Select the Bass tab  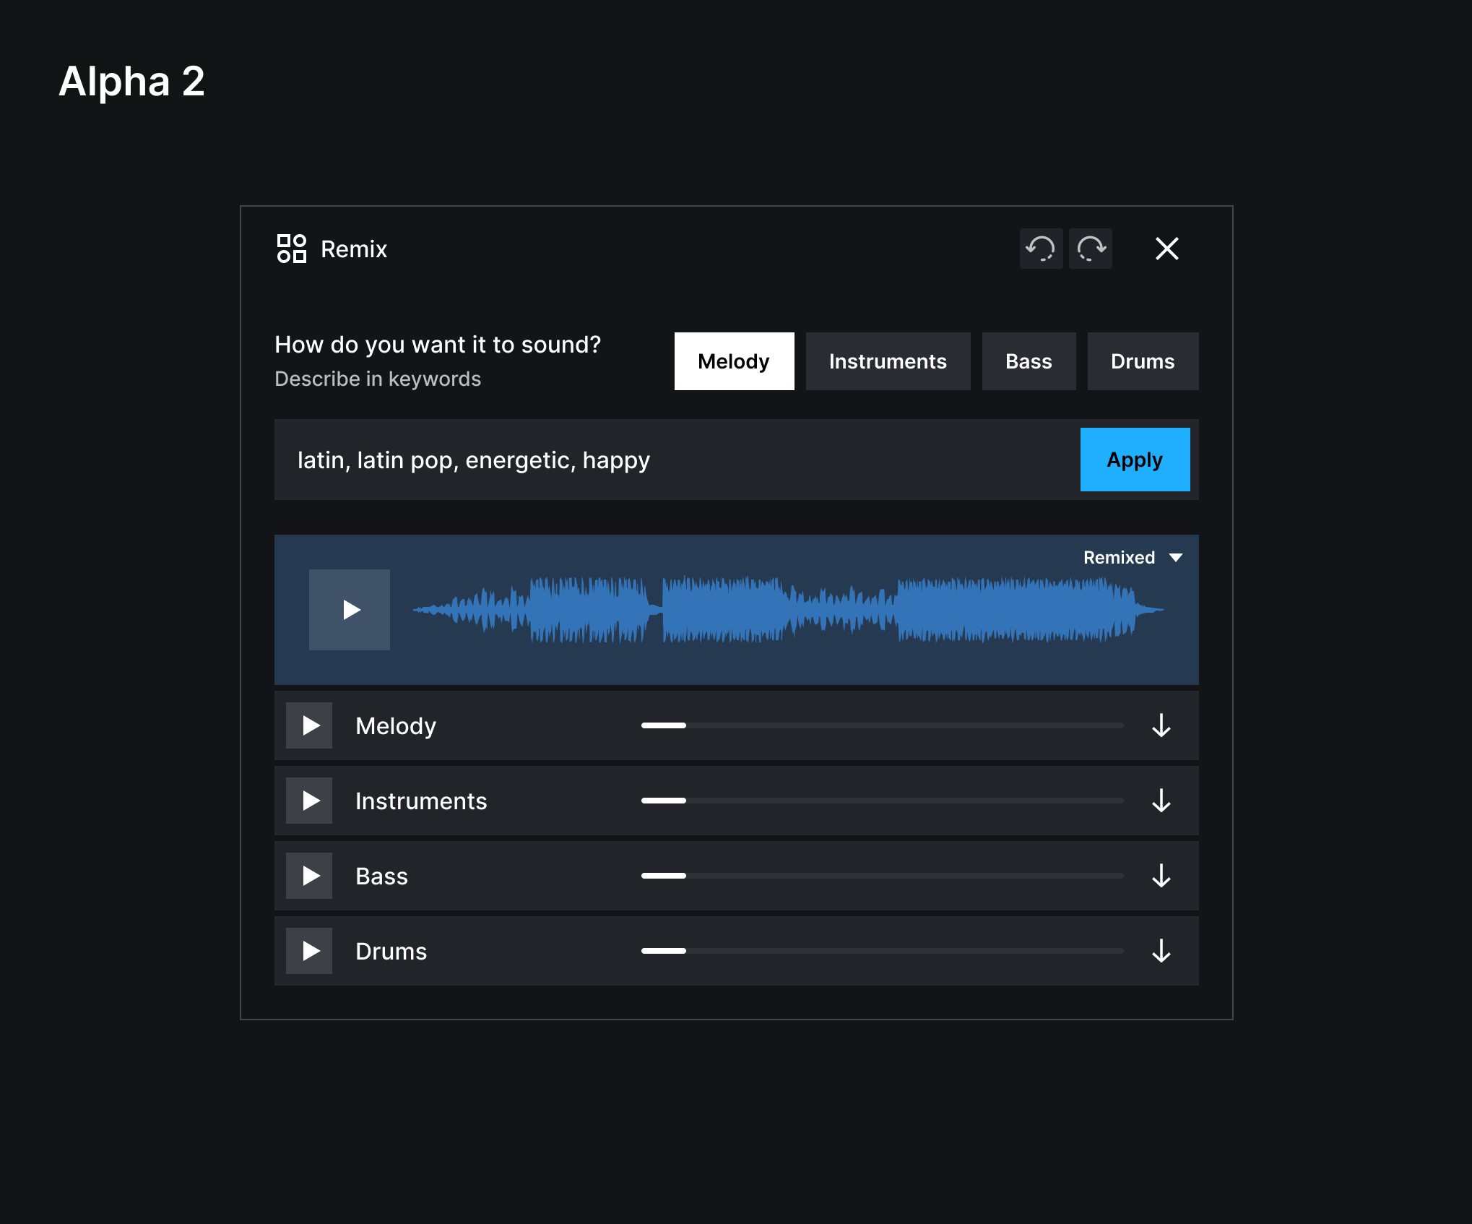click(1029, 361)
